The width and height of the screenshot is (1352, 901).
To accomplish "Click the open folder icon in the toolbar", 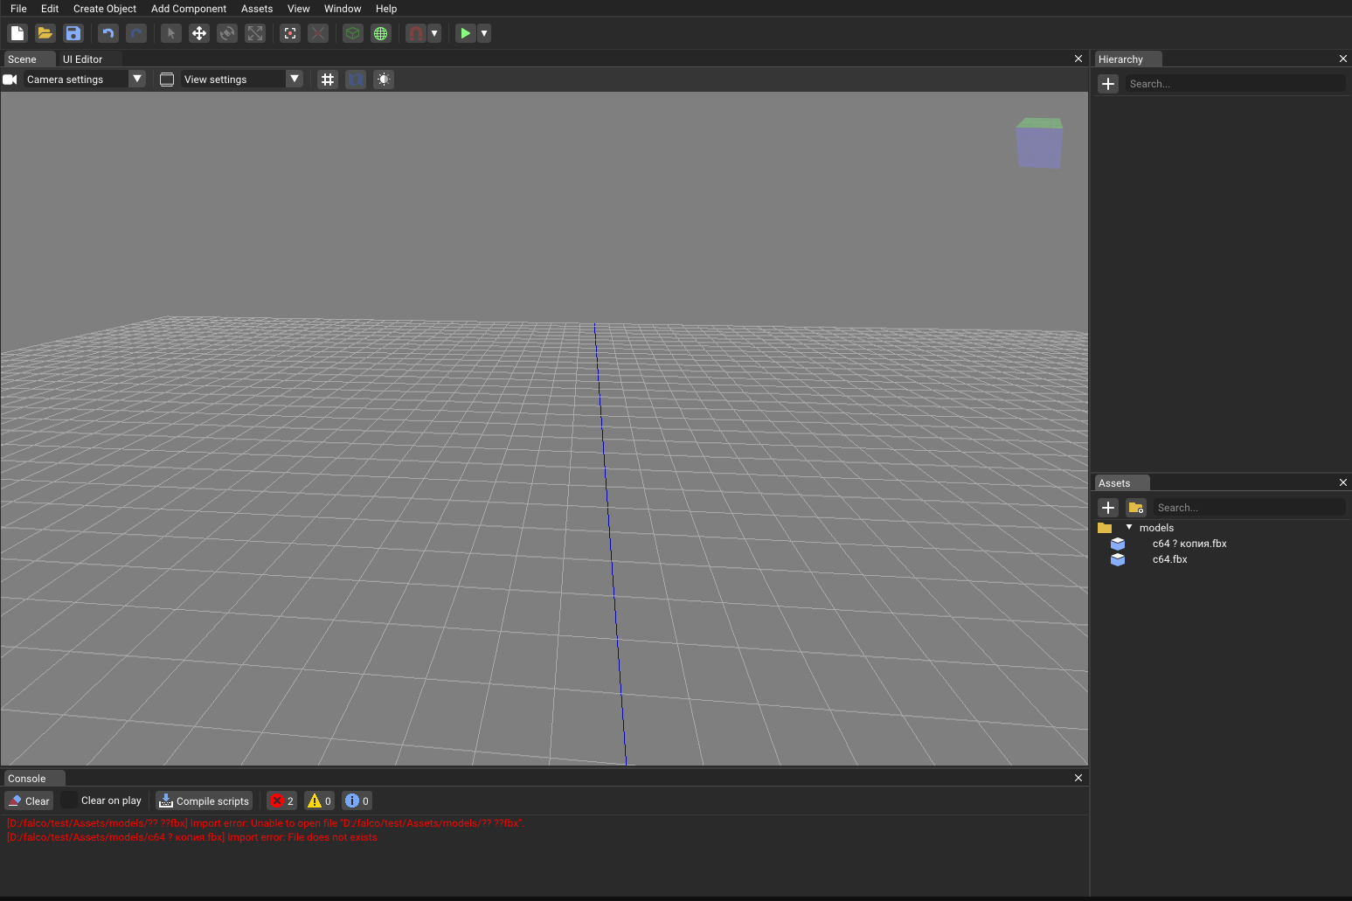I will (45, 33).
